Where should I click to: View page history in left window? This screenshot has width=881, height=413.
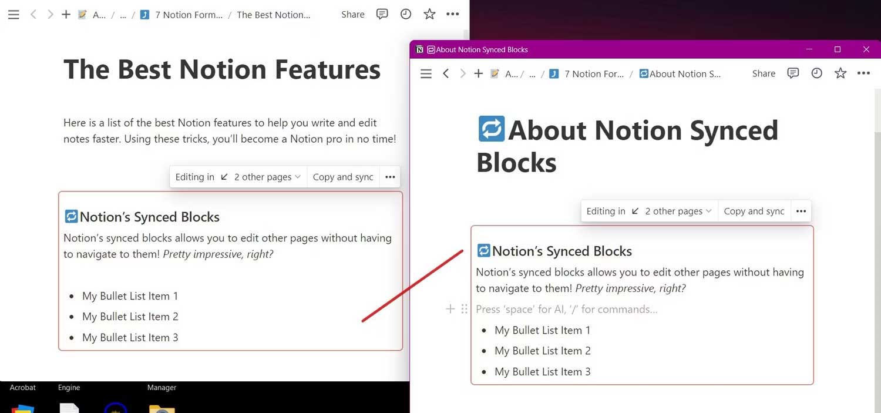[x=405, y=15]
